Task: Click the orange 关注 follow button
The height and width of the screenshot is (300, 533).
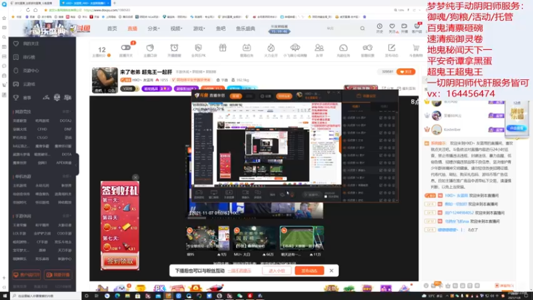Action: pyautogui.click(x=406, y=72)
